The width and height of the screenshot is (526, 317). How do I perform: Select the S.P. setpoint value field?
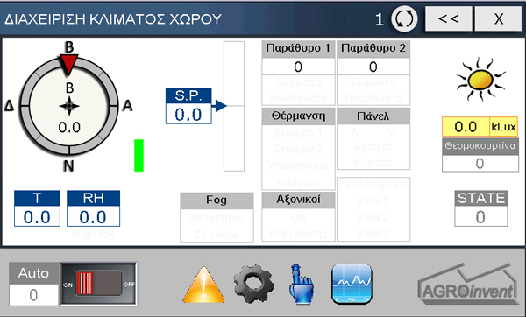[x=188, y=114]
